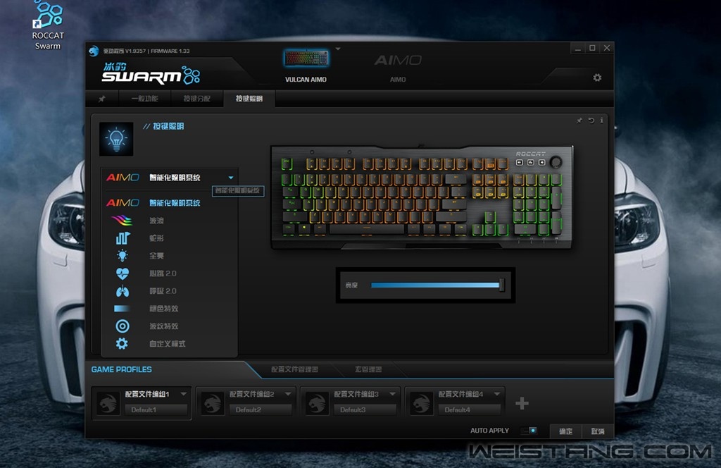Screen dimensions: 721x468
Task: Select the breathing 2.0 lungs icon
Action: (123, 291)
